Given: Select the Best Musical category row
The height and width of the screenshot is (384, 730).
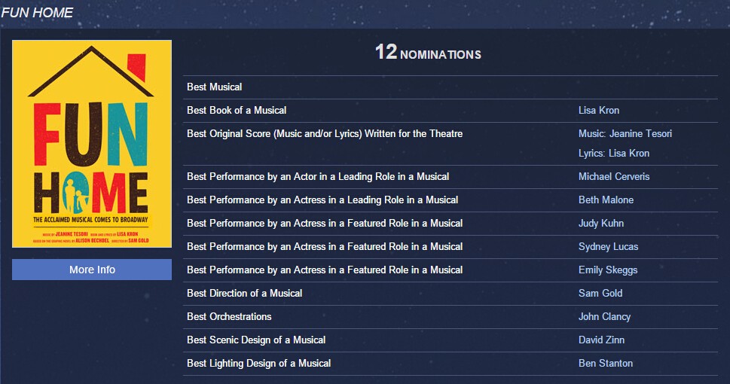Looking at the screenshot, I should tap(451, 87).
